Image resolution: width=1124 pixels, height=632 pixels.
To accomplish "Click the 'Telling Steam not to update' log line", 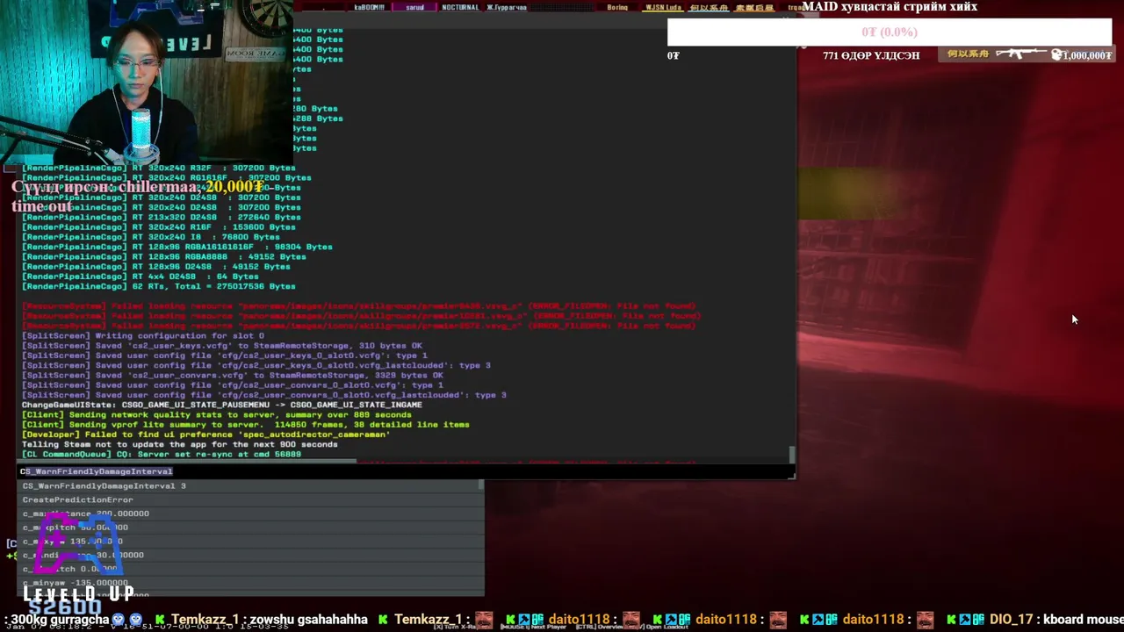I will 179,444.
